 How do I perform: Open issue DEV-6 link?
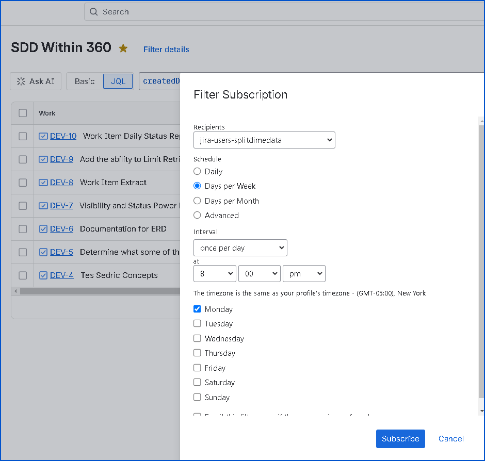click(x=61, y=229)
